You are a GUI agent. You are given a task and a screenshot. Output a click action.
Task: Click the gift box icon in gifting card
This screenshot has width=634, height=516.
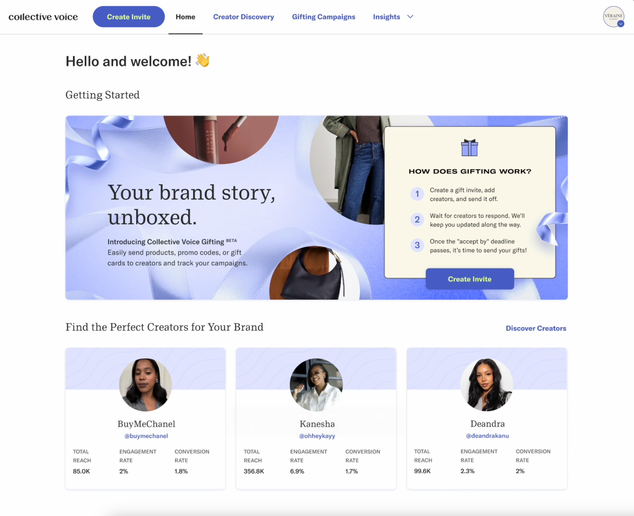click(x=469, y=148)
